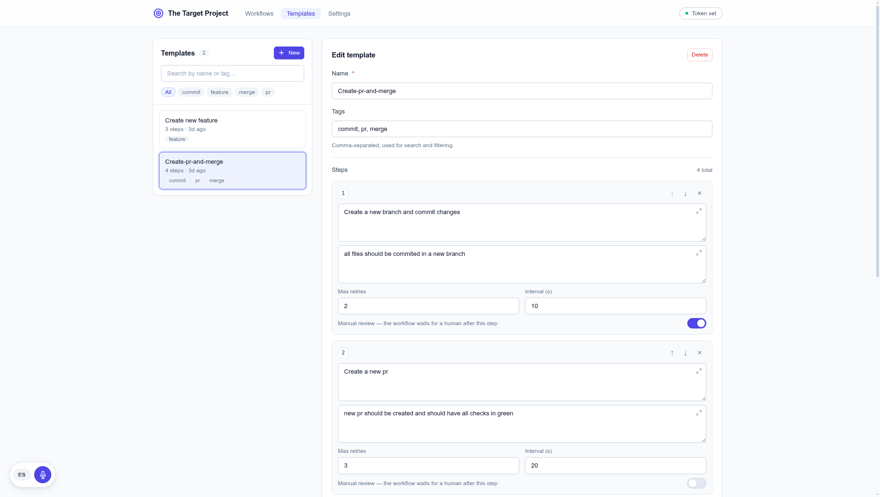This screenshot has width=880, height=497.
Task: Select the Create-pr-and-merge template card
Action: click(233, 170)
